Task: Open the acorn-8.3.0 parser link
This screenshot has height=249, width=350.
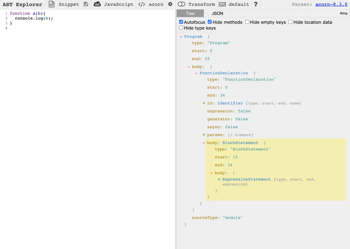Action: [x=331, y=4]
